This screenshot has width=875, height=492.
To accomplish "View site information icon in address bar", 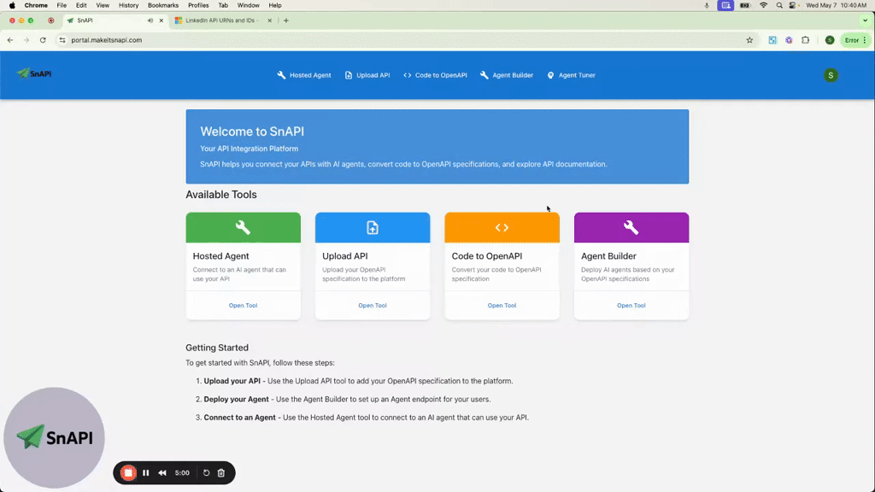I will click(x=62, y=40).
